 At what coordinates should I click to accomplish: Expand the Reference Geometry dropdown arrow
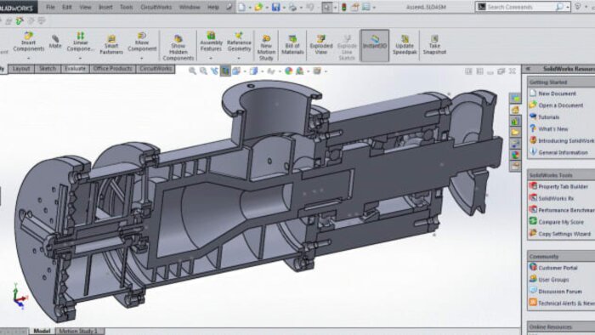pyautogui.click(x=239, y=59)
